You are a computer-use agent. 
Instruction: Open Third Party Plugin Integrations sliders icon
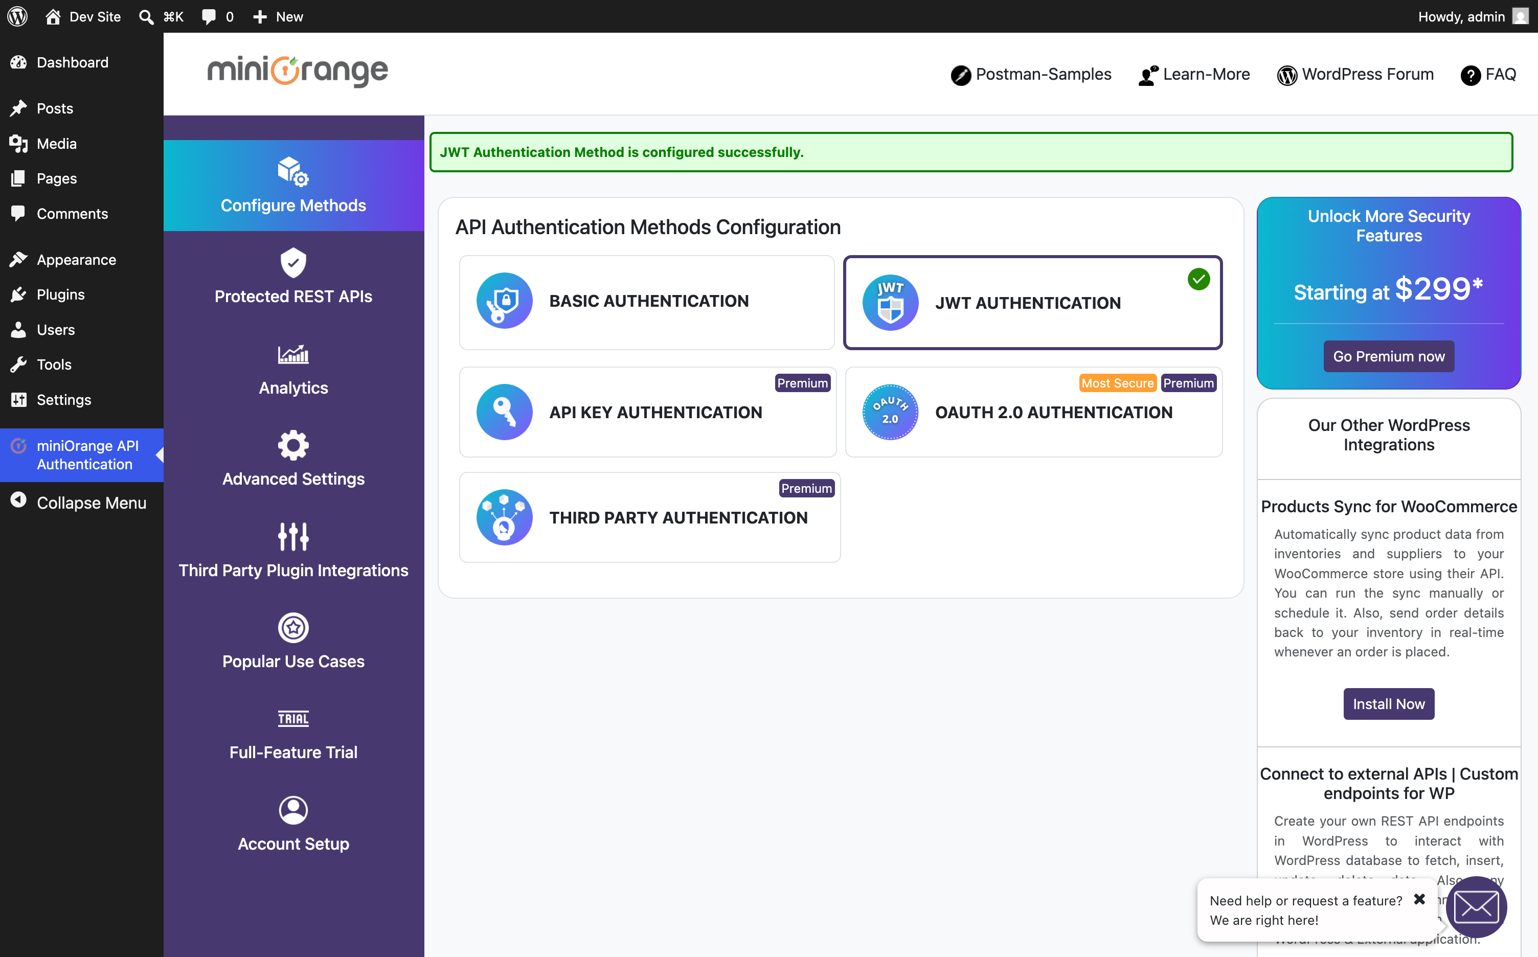point(293,537)
